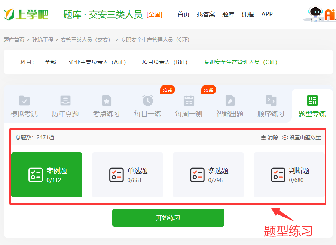Open 题库 in the top navigation
Image resolution: width=336 pixels, height=245 pixels.
tap(228, 14)
